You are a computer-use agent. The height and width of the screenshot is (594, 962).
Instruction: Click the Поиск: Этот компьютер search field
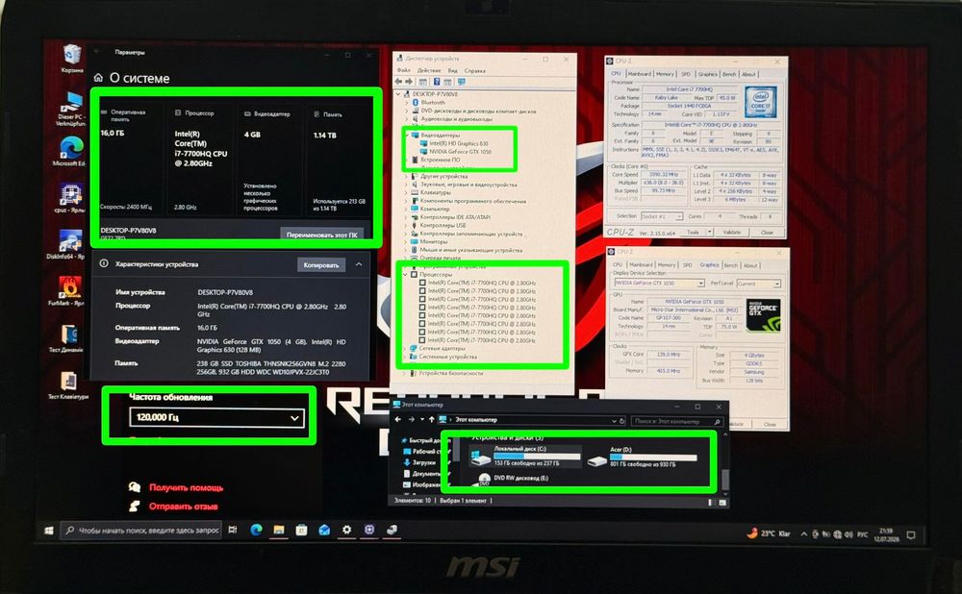coord(676,421)
